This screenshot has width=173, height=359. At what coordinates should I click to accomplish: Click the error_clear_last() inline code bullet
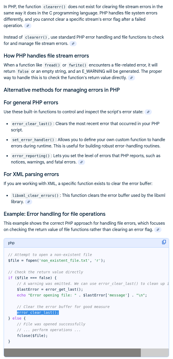coord(32,124)
